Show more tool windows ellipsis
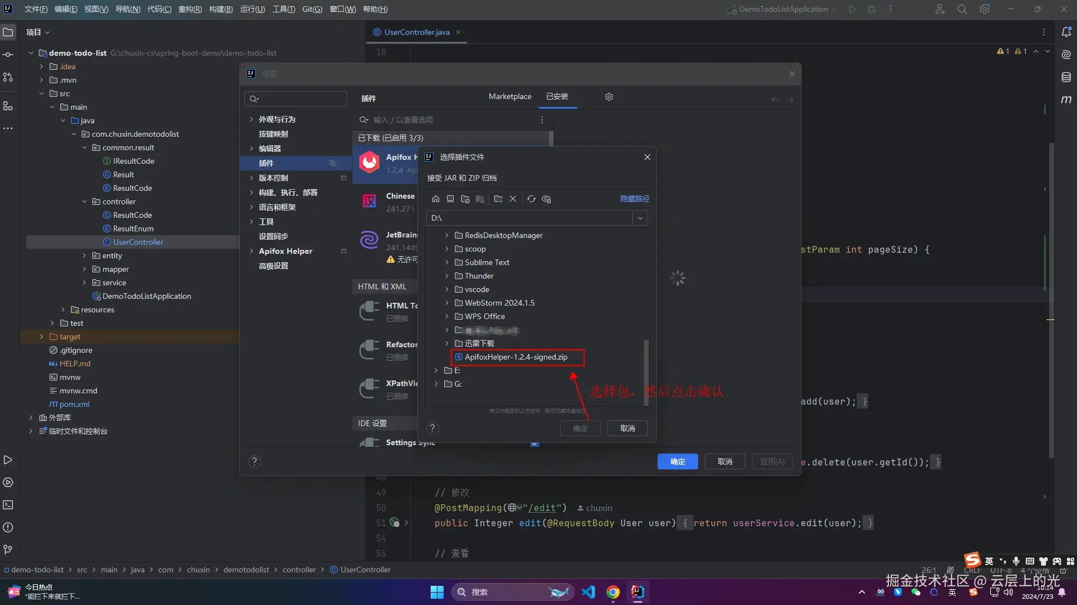1077x605 pixels. [8, 128]
